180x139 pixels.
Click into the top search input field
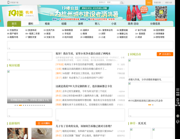(x=103, y=3)
